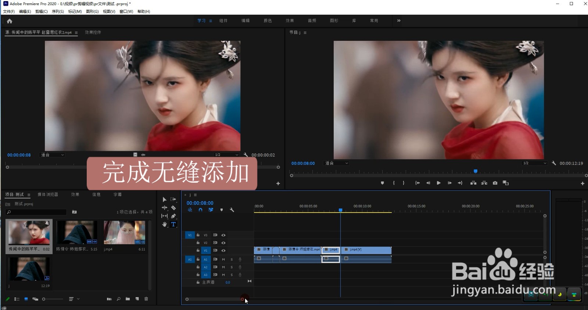Toggle Linked Selection in timeline
Screen dimensions: 588x310
click(211, 210)
